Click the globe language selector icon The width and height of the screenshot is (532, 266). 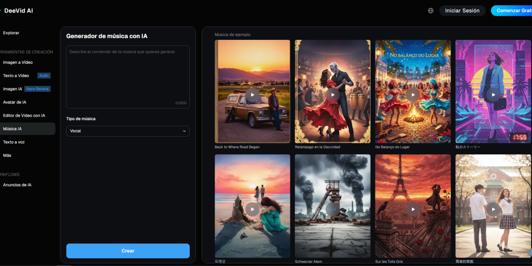click(430, 11)
